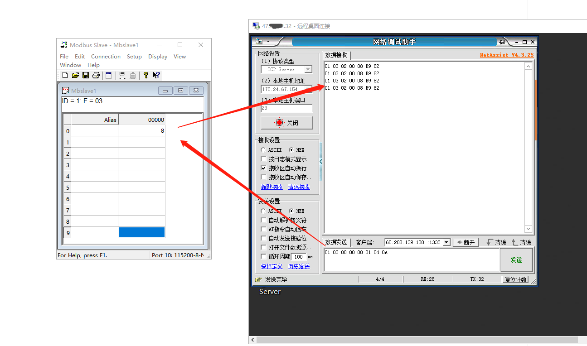587x346 pixels.
Task: Click the Print icon in Modbus Slave toolbar
Action: [x=96, y=75]
